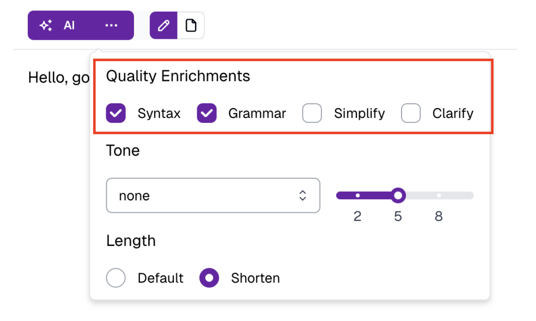Enable the Simplify checkbox
The image size is (536, 321).
(312, 113)
